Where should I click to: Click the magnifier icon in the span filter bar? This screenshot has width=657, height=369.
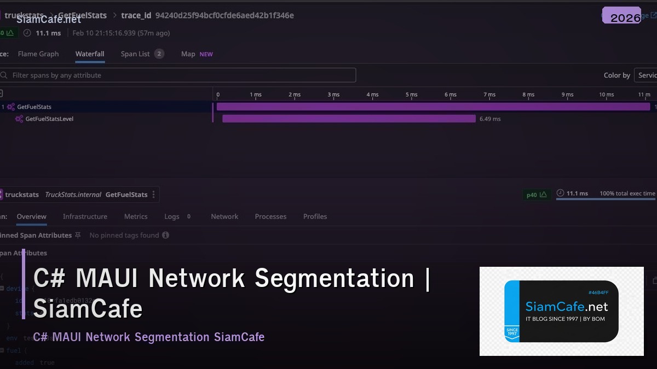[5, 75]
